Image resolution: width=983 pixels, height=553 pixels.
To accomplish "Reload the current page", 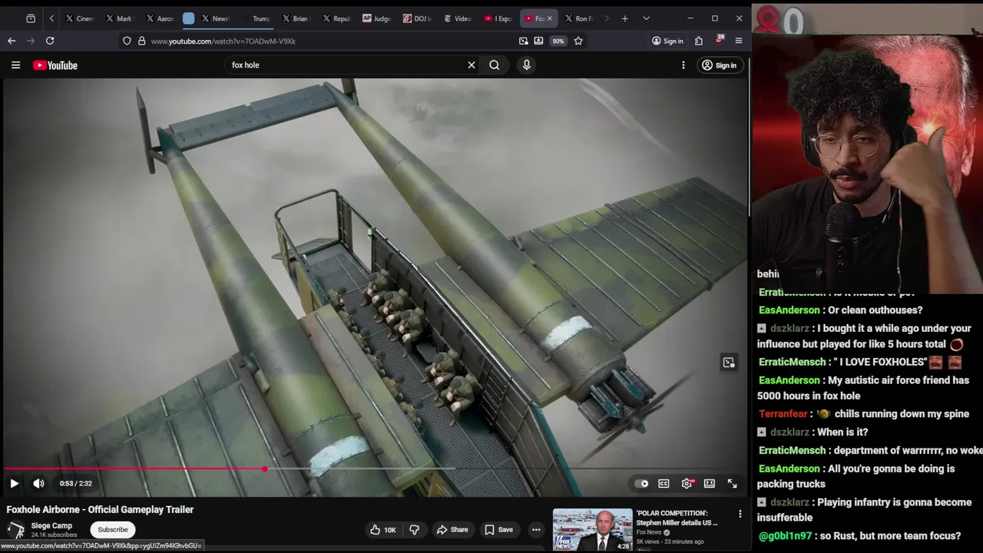I will coord(50,41).
